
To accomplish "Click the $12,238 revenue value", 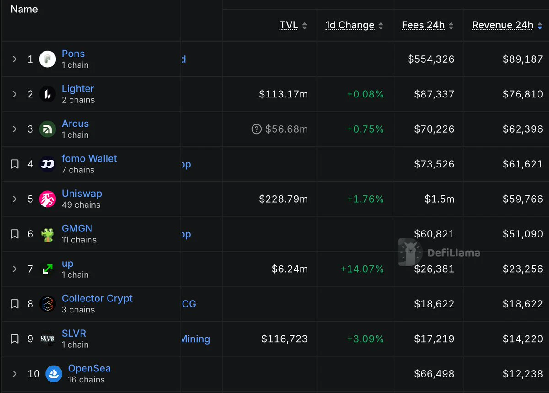I will (x=522, y=374).
